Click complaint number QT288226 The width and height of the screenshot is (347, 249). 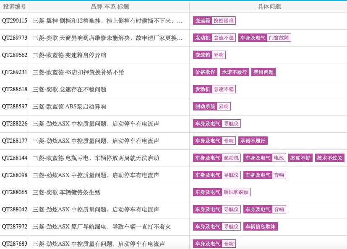pyautogui.click(x=15, y=123)
